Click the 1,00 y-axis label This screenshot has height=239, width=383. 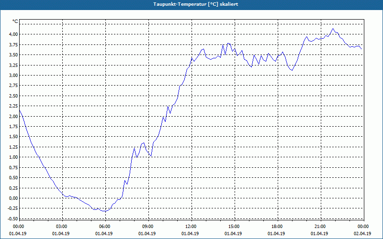13,157
